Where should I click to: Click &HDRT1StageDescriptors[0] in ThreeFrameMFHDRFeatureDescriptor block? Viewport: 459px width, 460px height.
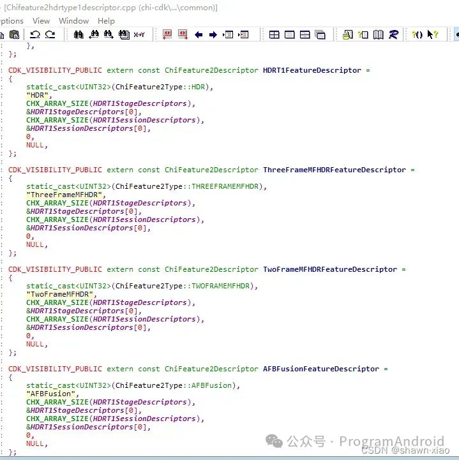click(82, 211)
